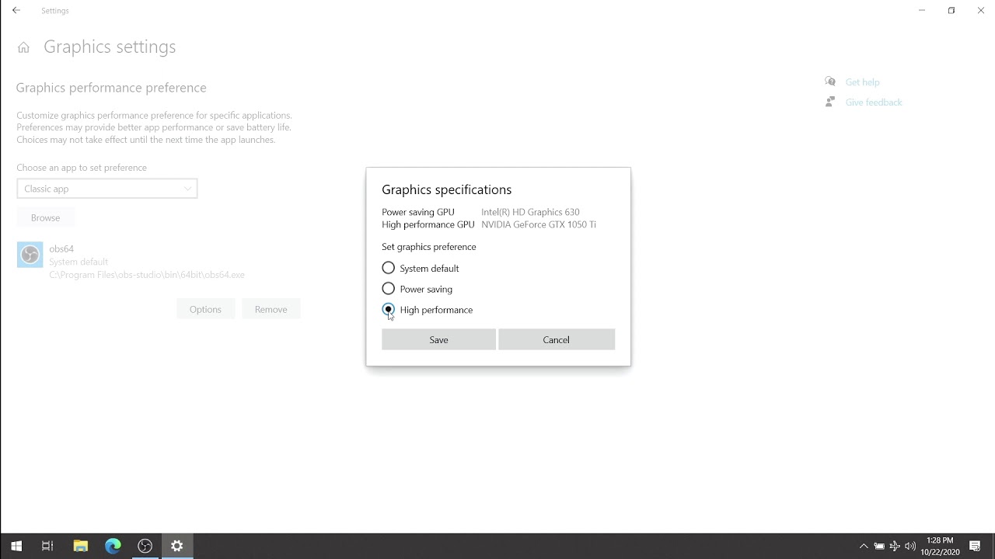This screenshot has width=995, height=559.
Task: Select the High performance radio button
Action: pos(389,310)
